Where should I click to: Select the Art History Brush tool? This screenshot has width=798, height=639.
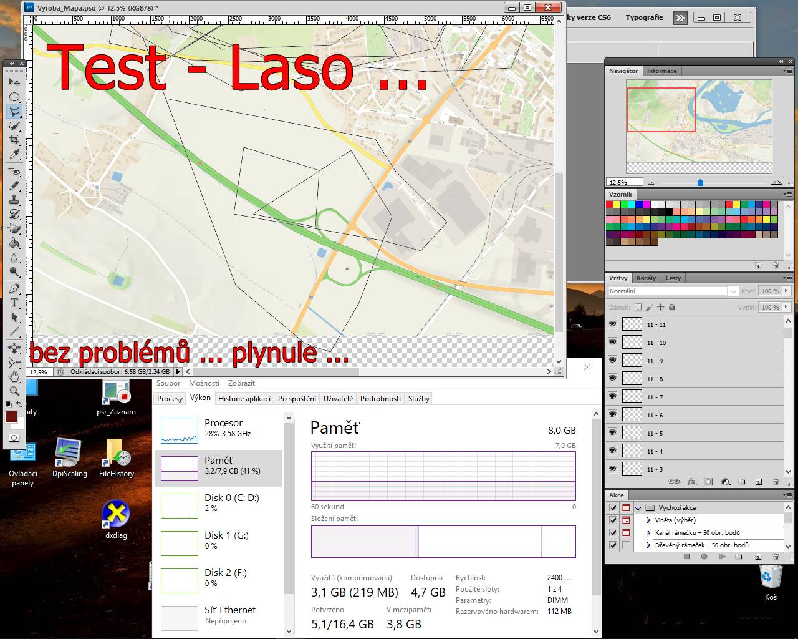point(14,214)
